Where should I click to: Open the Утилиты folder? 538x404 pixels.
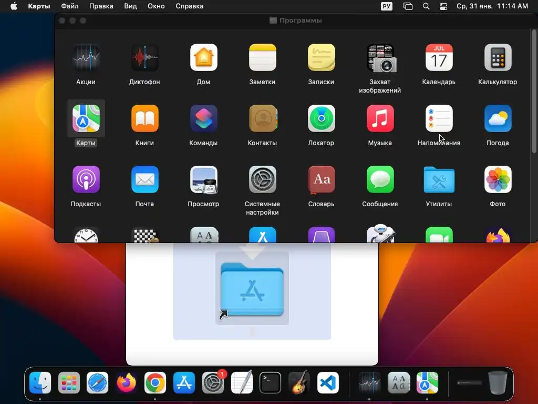point(439,179)
